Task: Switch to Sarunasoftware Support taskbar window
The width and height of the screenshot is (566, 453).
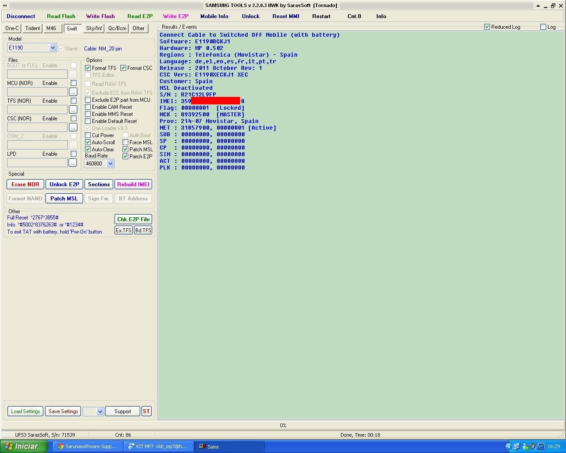Action: [88, 447]
